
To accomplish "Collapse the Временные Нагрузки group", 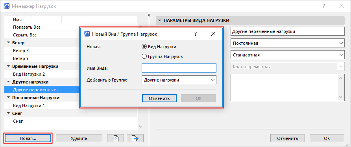I will click(x=9, y=66).
